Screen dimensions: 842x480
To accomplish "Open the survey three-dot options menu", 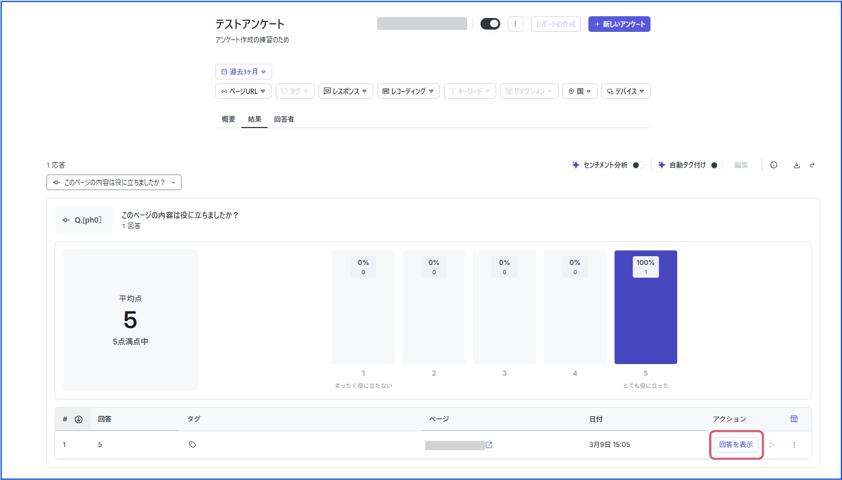I will point(515,24).
